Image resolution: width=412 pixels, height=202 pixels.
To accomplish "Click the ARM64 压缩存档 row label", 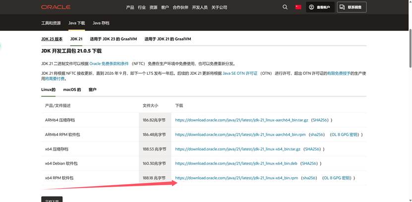I will pos(60,120).
